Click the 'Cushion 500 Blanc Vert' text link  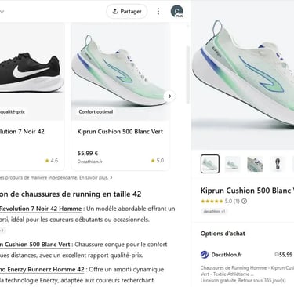pos(35,245)
